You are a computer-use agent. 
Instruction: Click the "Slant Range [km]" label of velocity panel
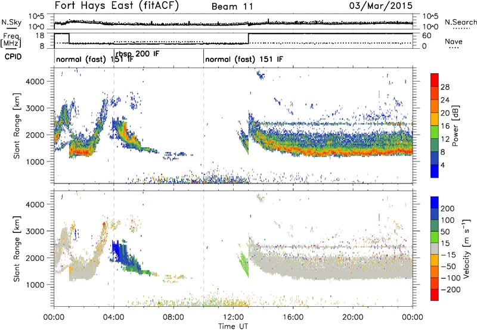pyautogui.click(x=17, y=249)
